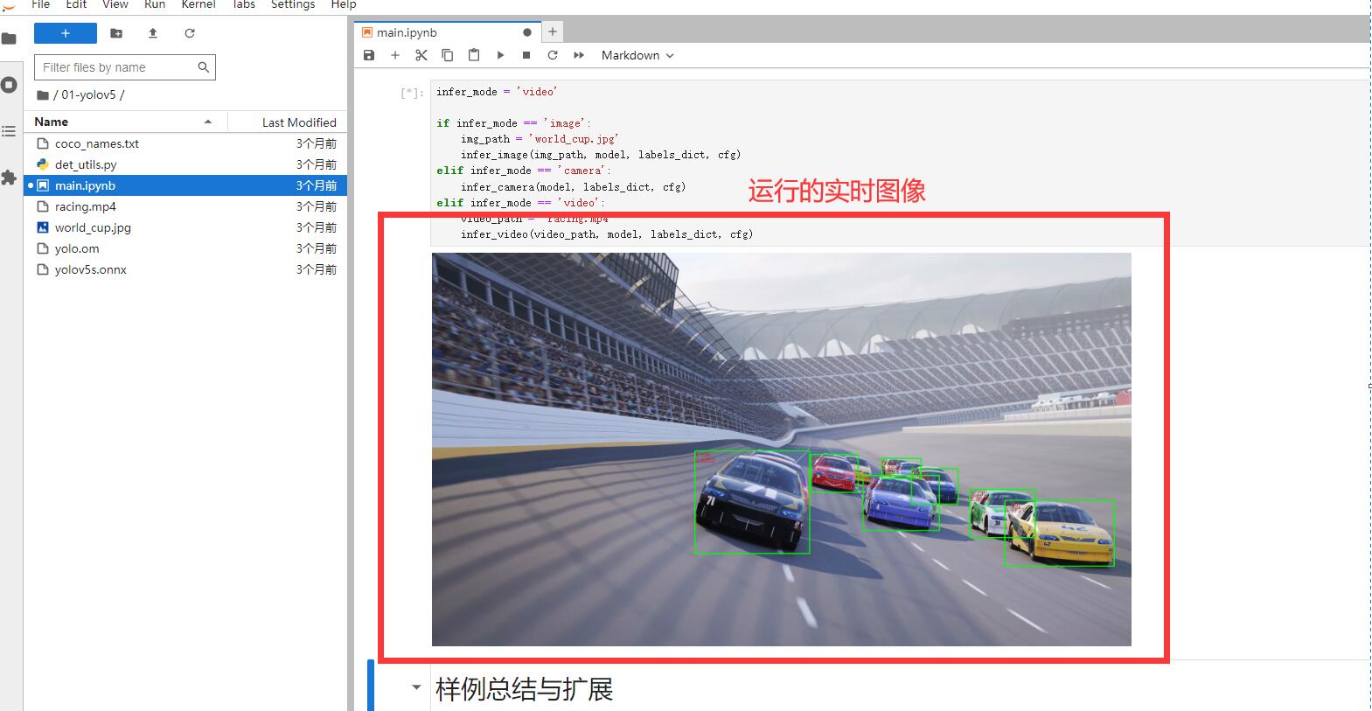Open the Help menu
The width and height of the screenshot is (1372, 711).
pos(344,4)
